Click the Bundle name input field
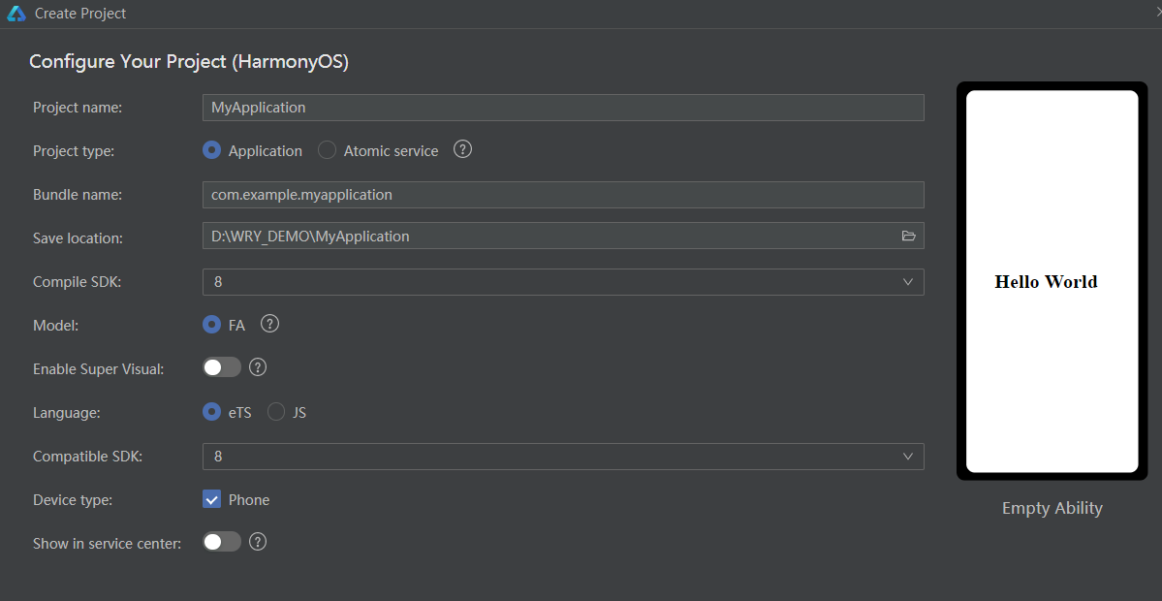1162x601 pixels. coord(563,195)
